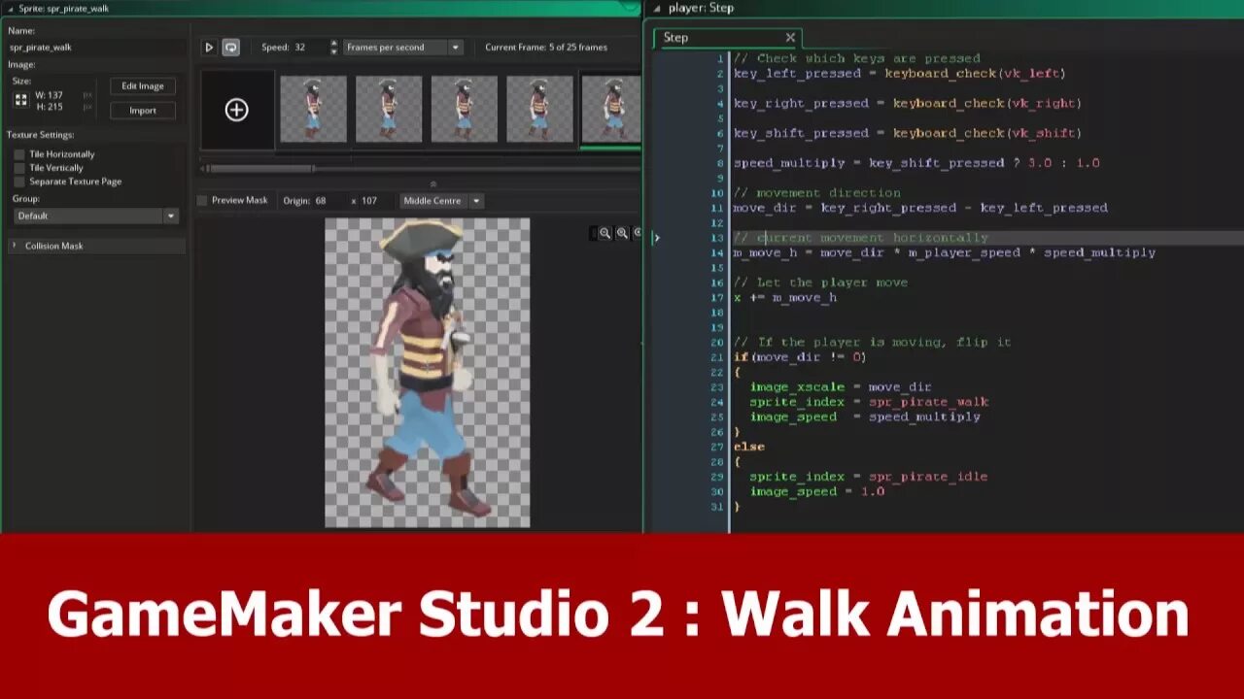Image resolution: width=1244 pixels, height=699 pixels.
Task: Play the sprite animation preview
Action: tap(209, 47)
